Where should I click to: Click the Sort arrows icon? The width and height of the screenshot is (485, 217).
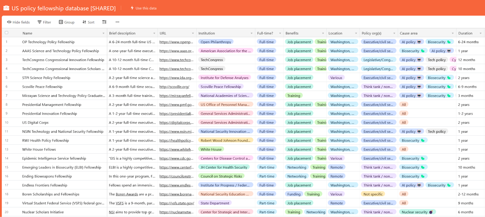point(84,22)
